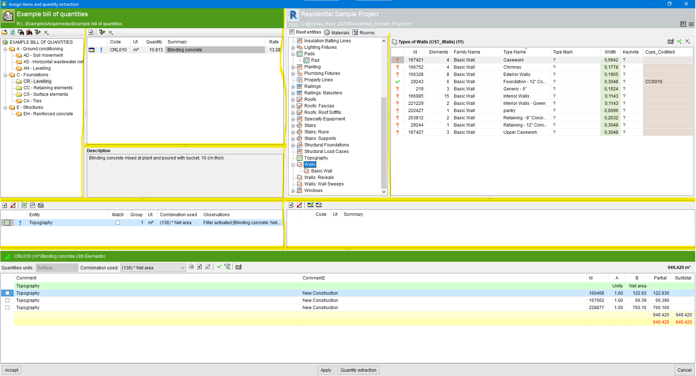Click the green arrow assign icon above the Entity table

(x=24, y=205)
